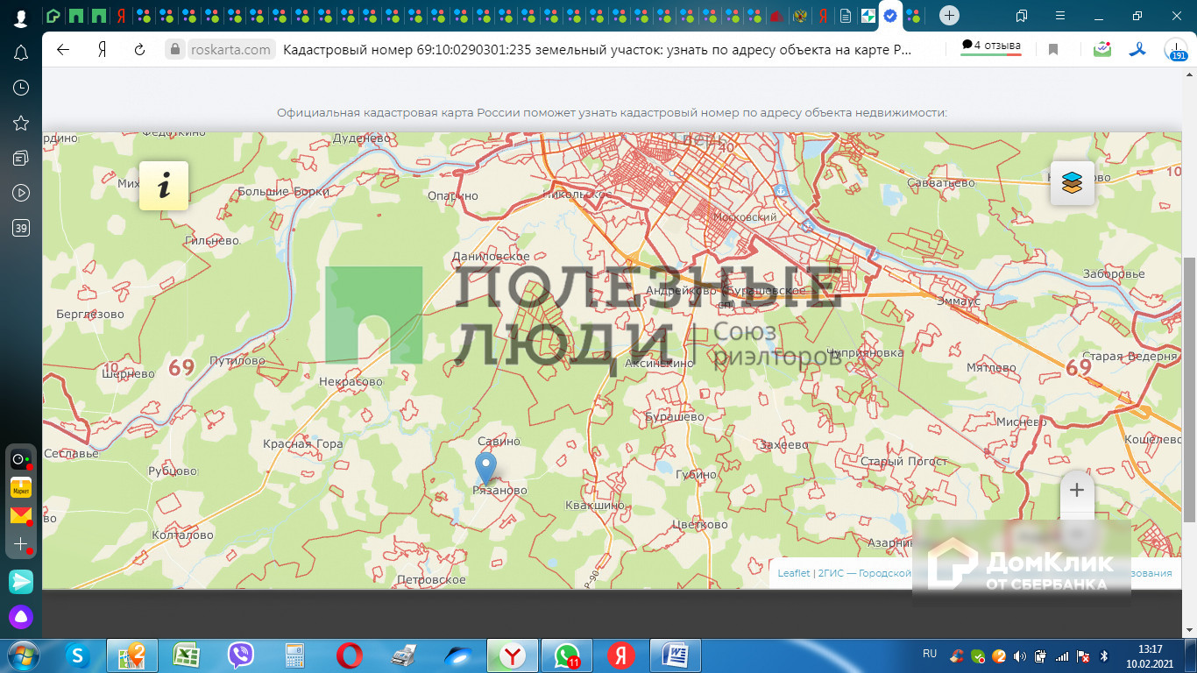The width and height of the screenshot is (1197, 673).
Task: Click the 'Красная Гора' map label
Action: coord(303,444)
